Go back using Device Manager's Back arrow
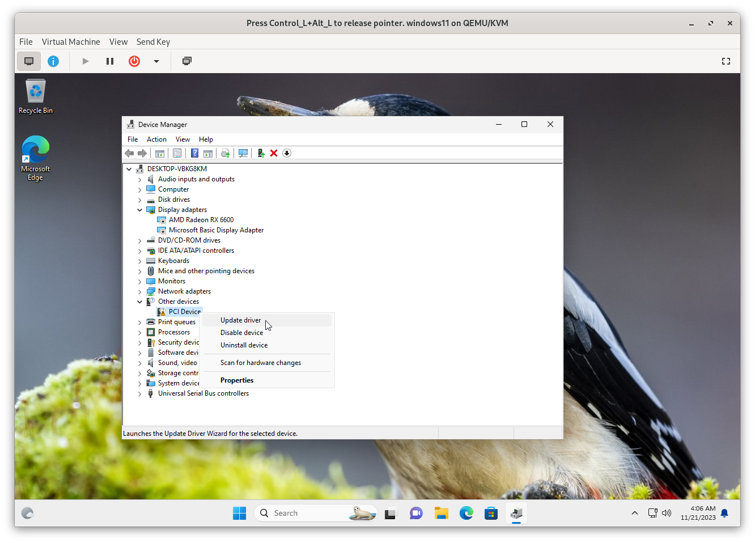The width and height of the screenshot is (755, 543). pos(129,153)
